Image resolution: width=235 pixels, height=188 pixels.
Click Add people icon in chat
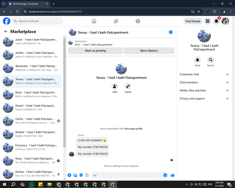pos(115,86)
